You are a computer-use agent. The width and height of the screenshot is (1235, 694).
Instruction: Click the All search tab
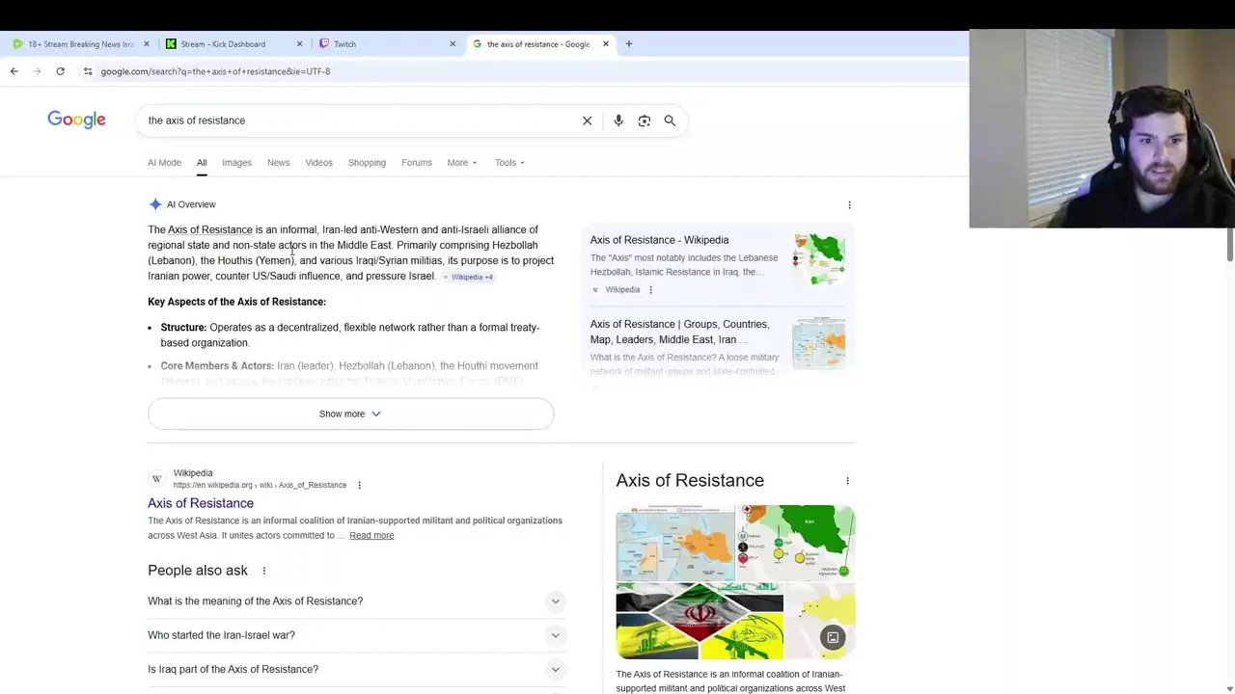(202, 162)
